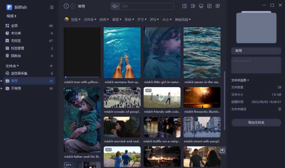Open the 类型 filter dropdown
Screen dimensions: 285x168
(x=117, y=19)
